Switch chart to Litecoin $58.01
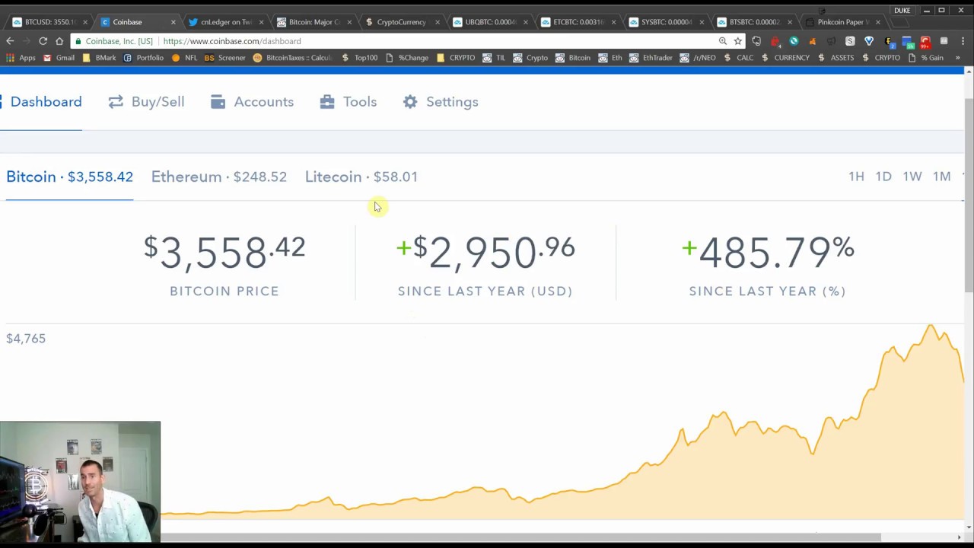974x548 pixels. coord(361,177)
